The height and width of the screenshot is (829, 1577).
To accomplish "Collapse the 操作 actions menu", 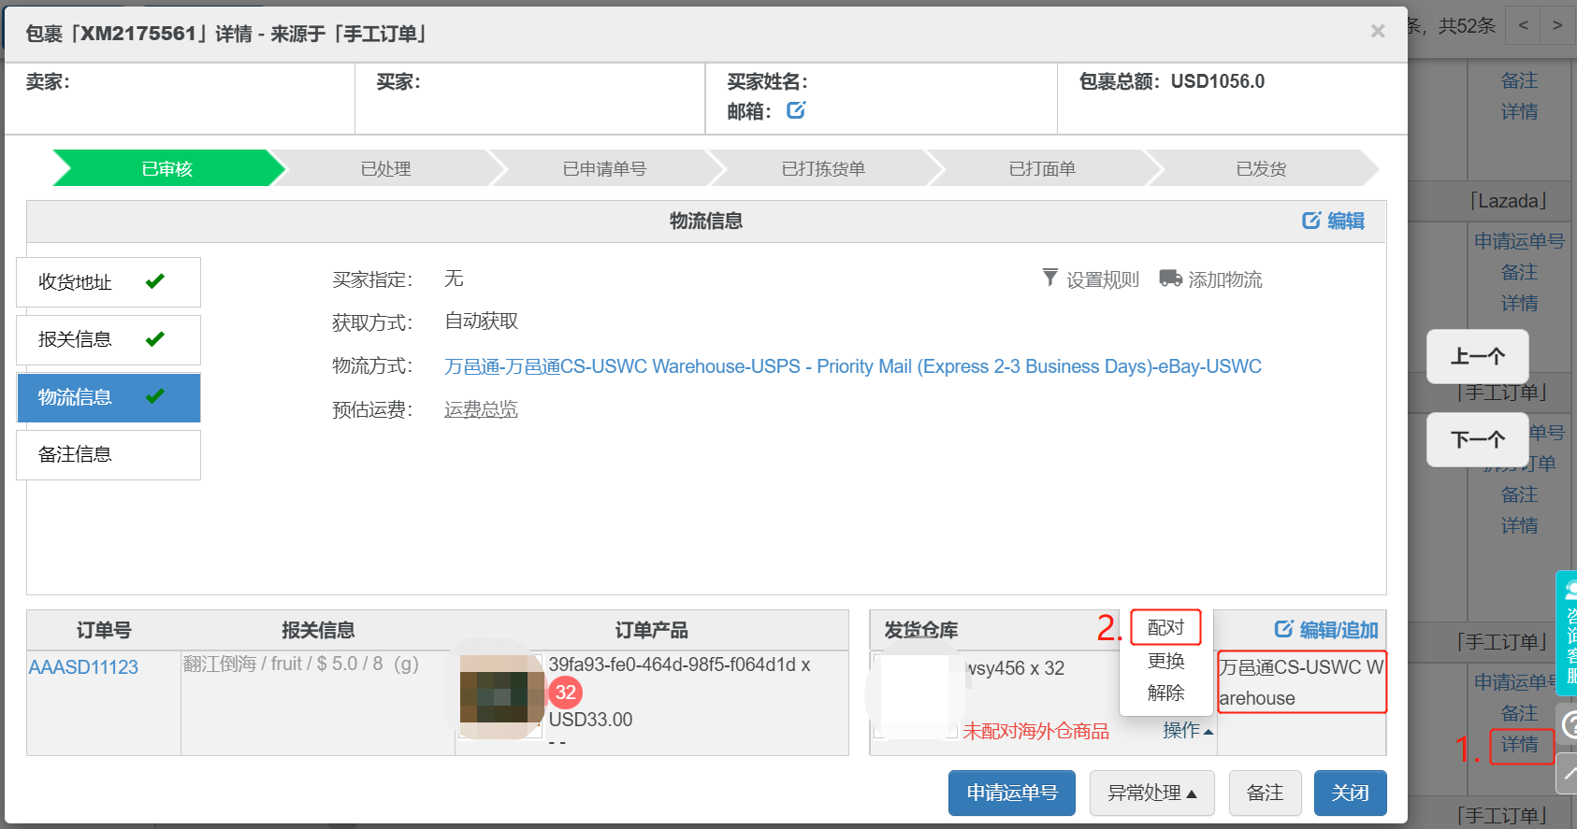I will point(1188,730).
